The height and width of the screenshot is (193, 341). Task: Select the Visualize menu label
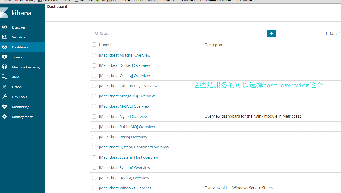pyautogui.click(x=19, y=37)
